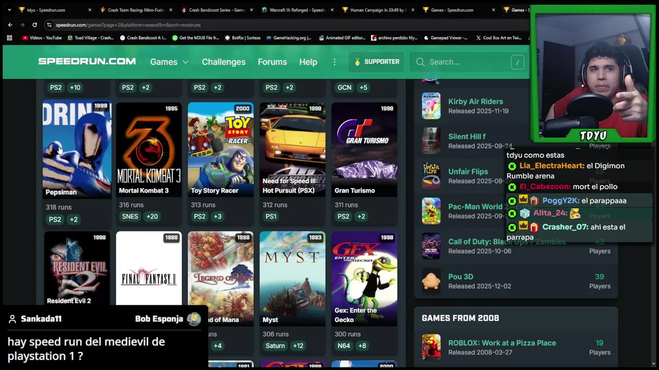Viewport: 659px width, 370px height.
Task: Click the PS1 tag under Need for Speed III
Action: pos(271,216)
